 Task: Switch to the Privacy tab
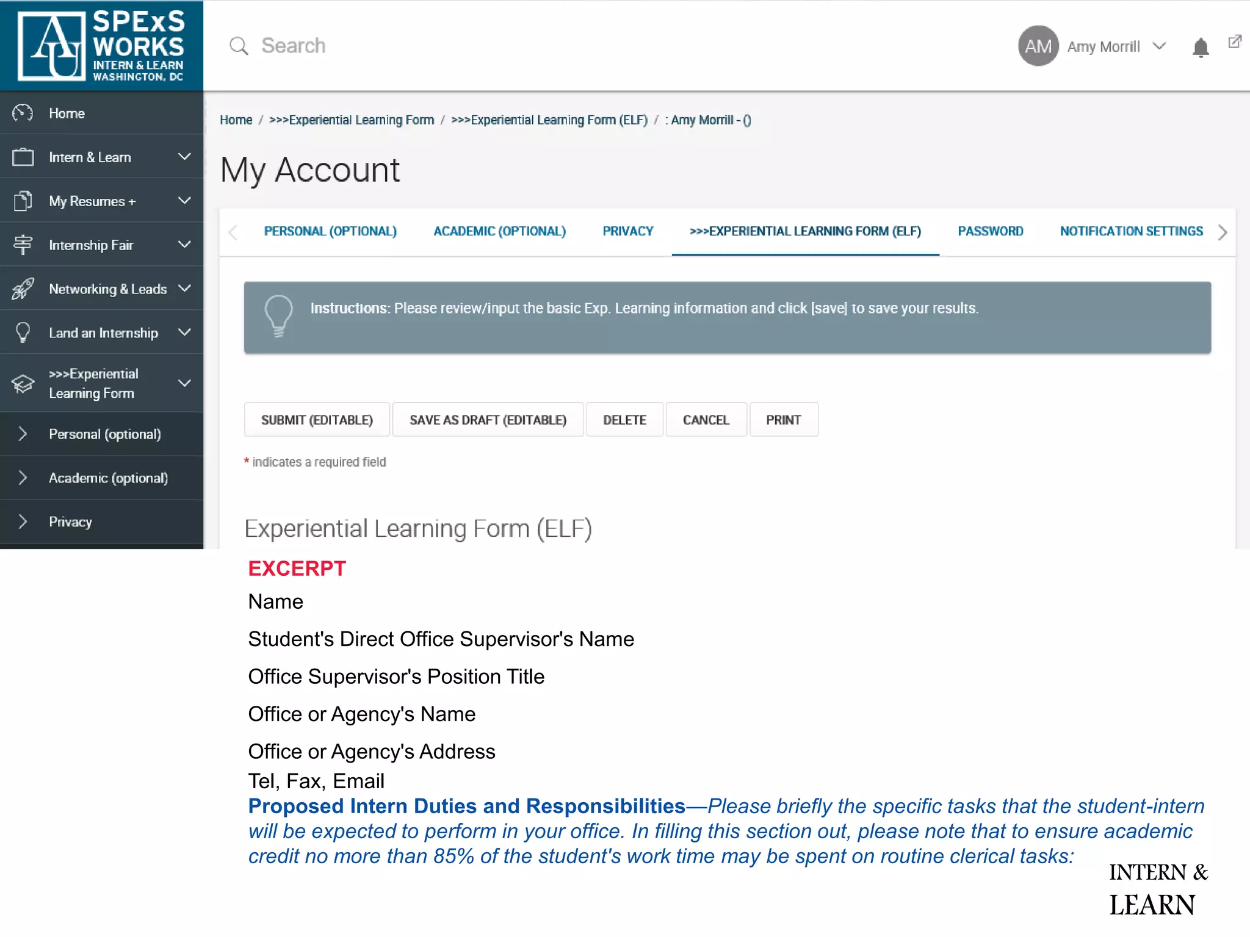pyautogui.click(x=627, y=231)
